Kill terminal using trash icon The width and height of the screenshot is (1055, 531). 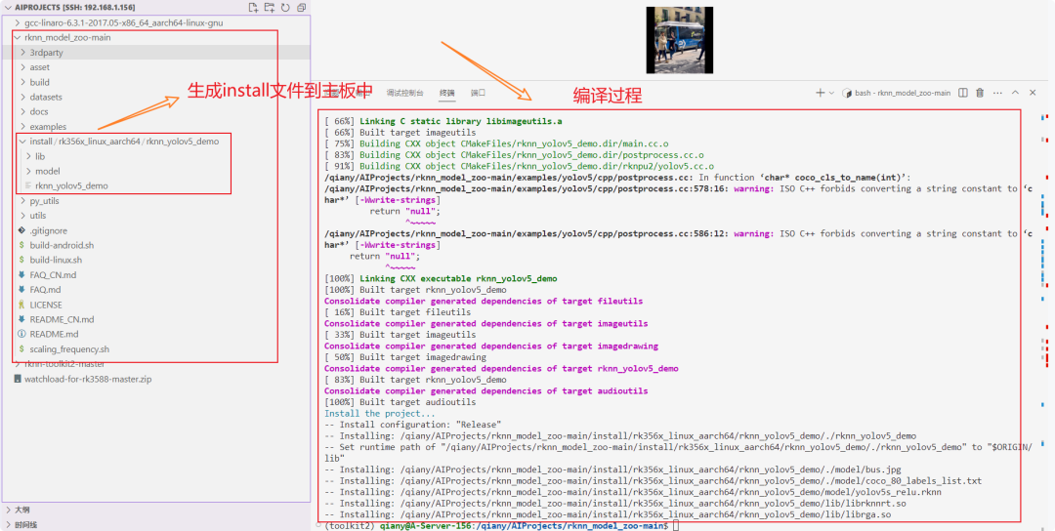pyautogui.click(x=980, y=93)
